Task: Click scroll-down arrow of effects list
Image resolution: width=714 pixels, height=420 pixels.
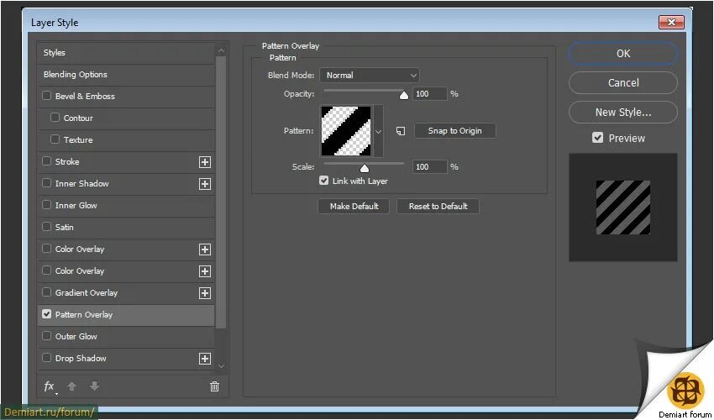Action: [x=221, y=365]
